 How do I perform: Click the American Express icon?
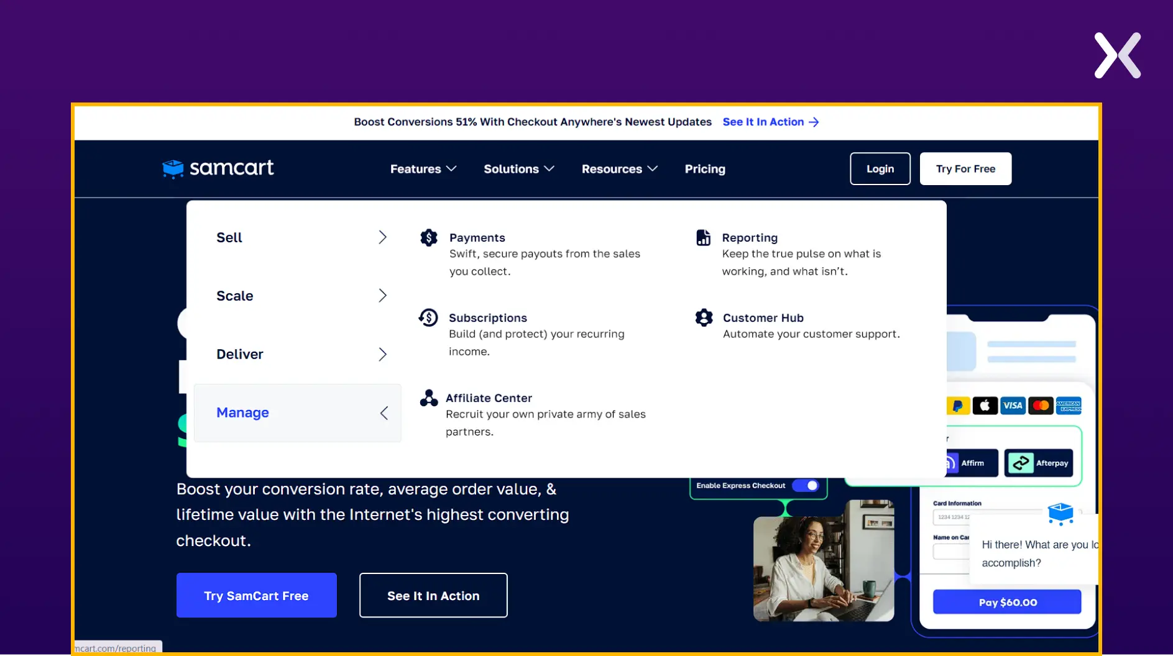tap(1069, 406)
